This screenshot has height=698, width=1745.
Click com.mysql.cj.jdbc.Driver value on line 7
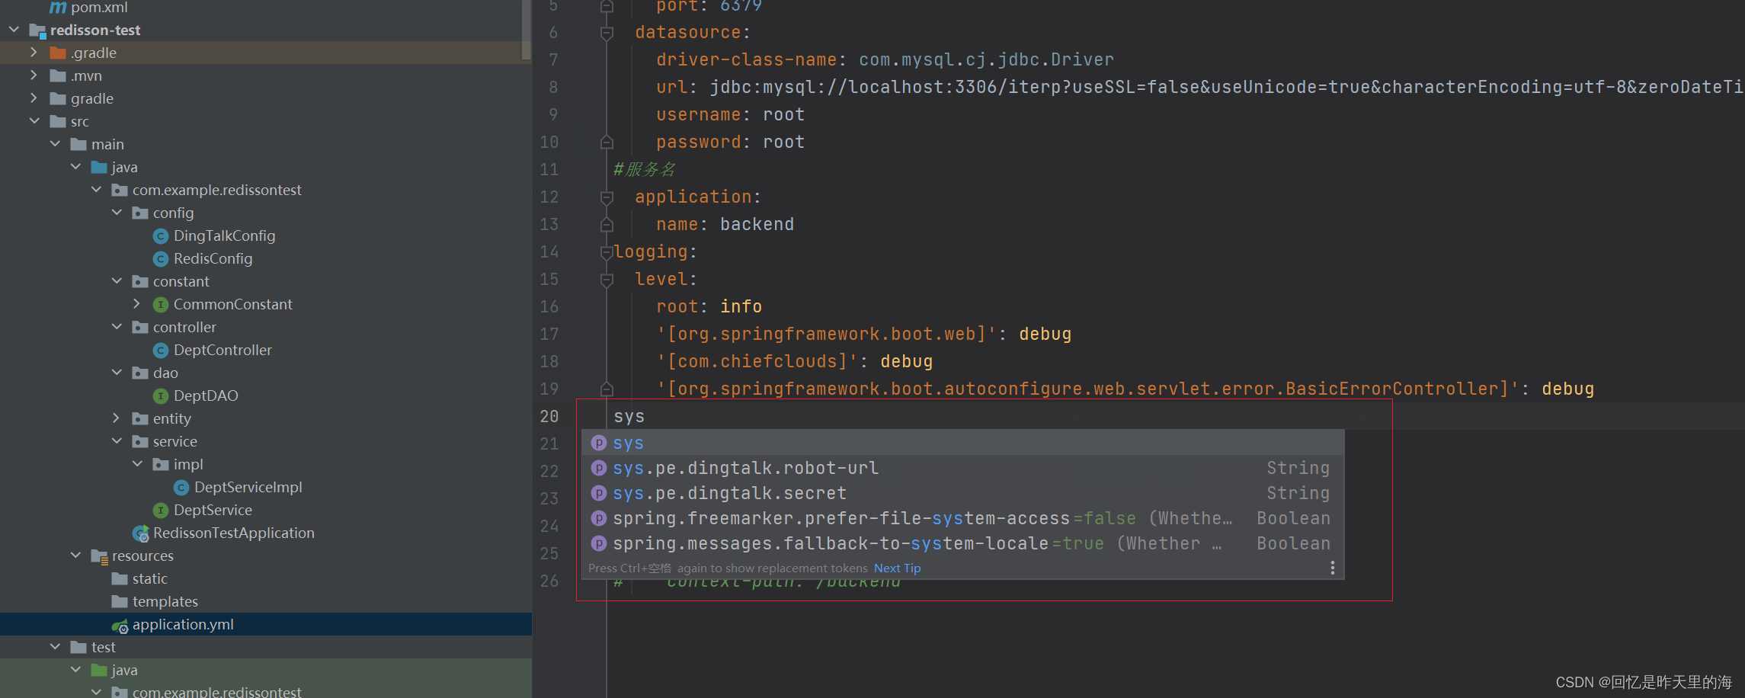coord(986,60)
